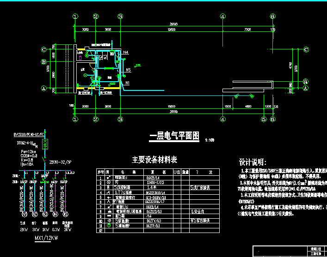Viewport: 327px width, 257px height.
Task: Click the 设计说明 heading
Action: click(x=253, y=162)
